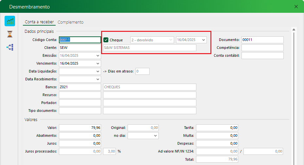Click the Tarifa field
Screen dimensions: 304x165
tap(217, 128)
